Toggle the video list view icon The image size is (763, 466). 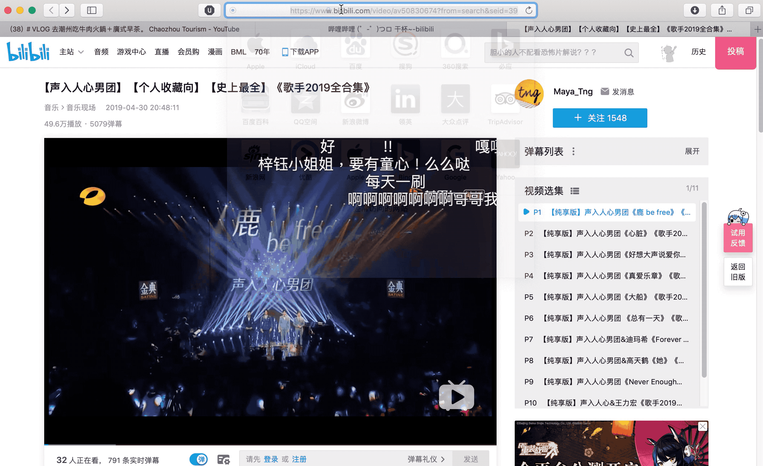(574, 191)
